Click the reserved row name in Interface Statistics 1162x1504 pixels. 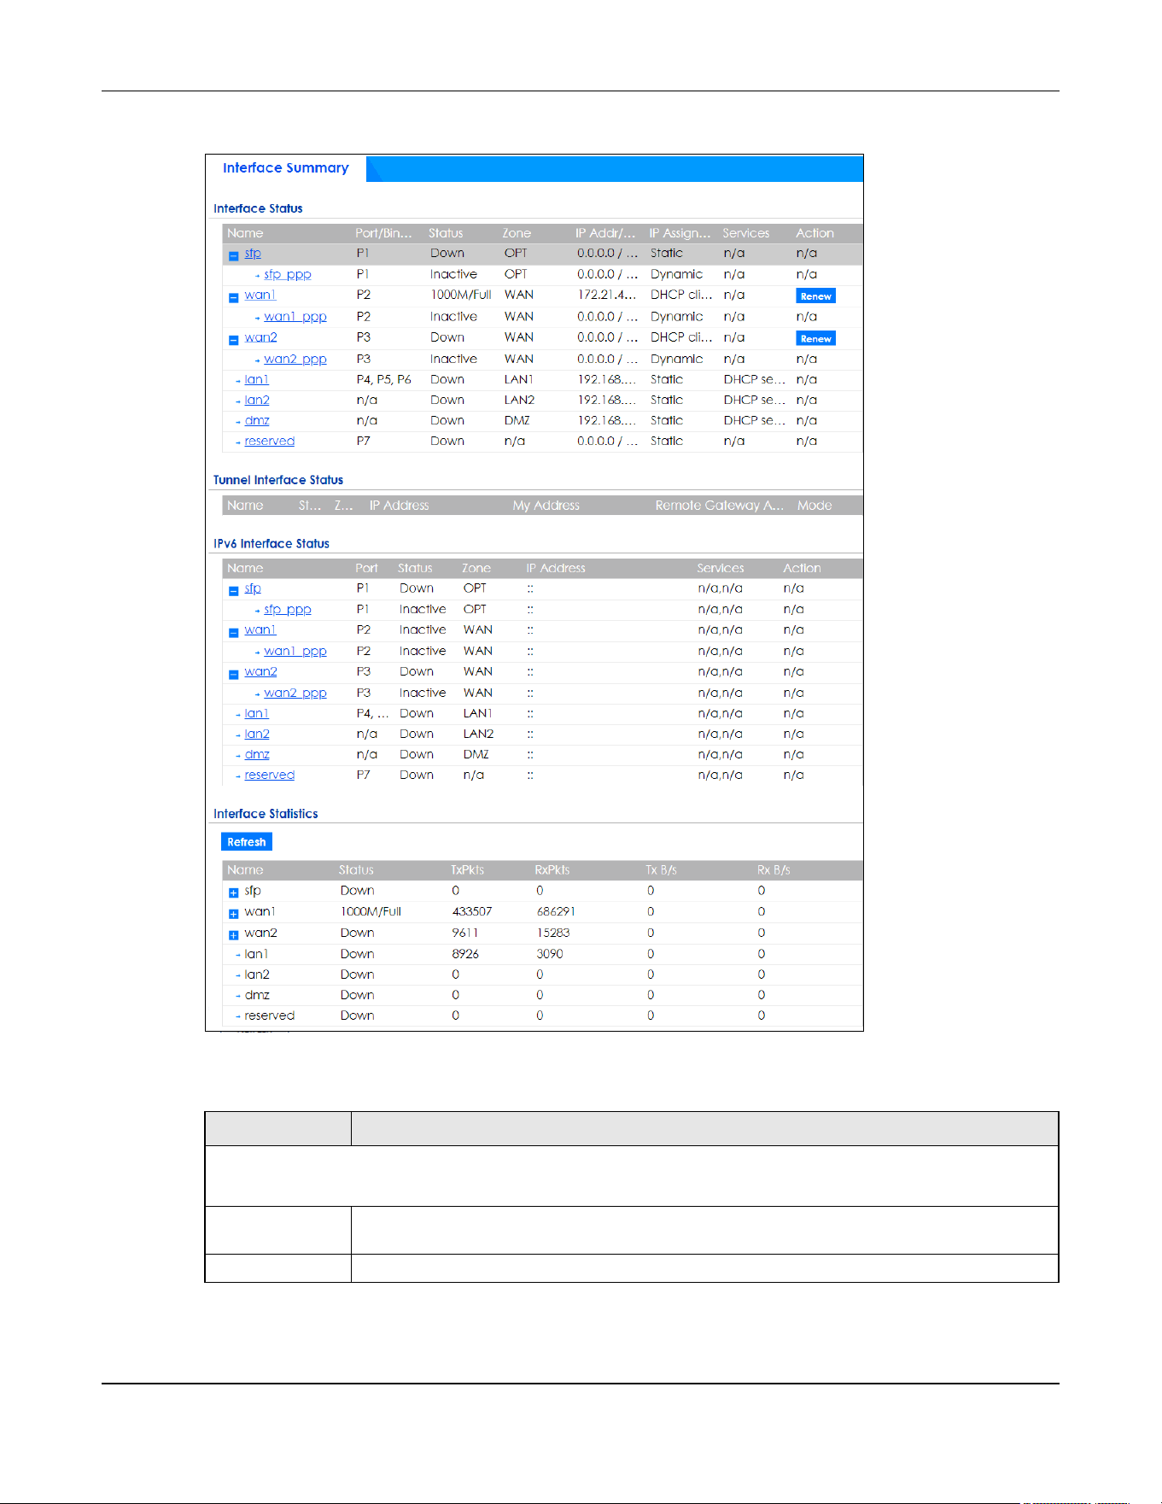coord(269,1015)
